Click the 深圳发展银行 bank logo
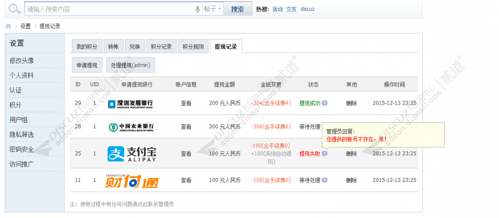499x218 pixels. point(131,104)
